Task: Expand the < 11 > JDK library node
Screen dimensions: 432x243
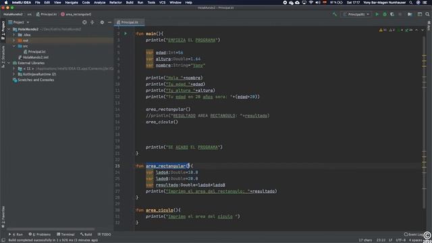Action: [x=14, y=69]
